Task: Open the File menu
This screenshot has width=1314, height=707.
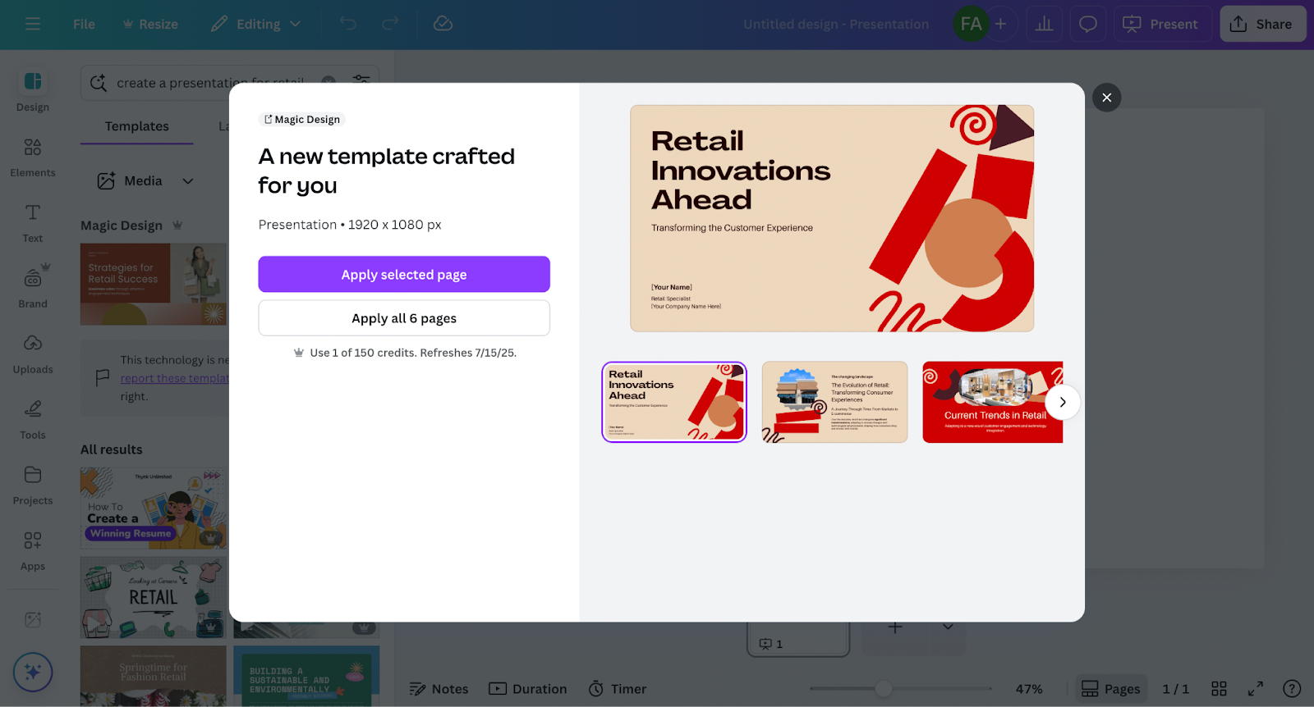Action: tap(84, 24)
